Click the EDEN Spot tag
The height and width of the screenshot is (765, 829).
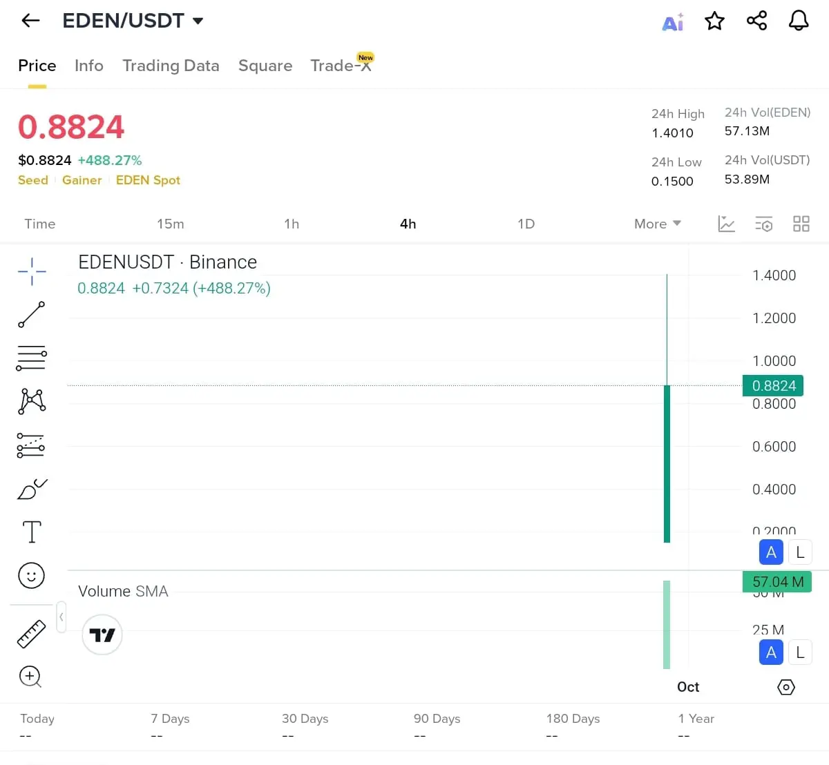click(x=148, y=180)
